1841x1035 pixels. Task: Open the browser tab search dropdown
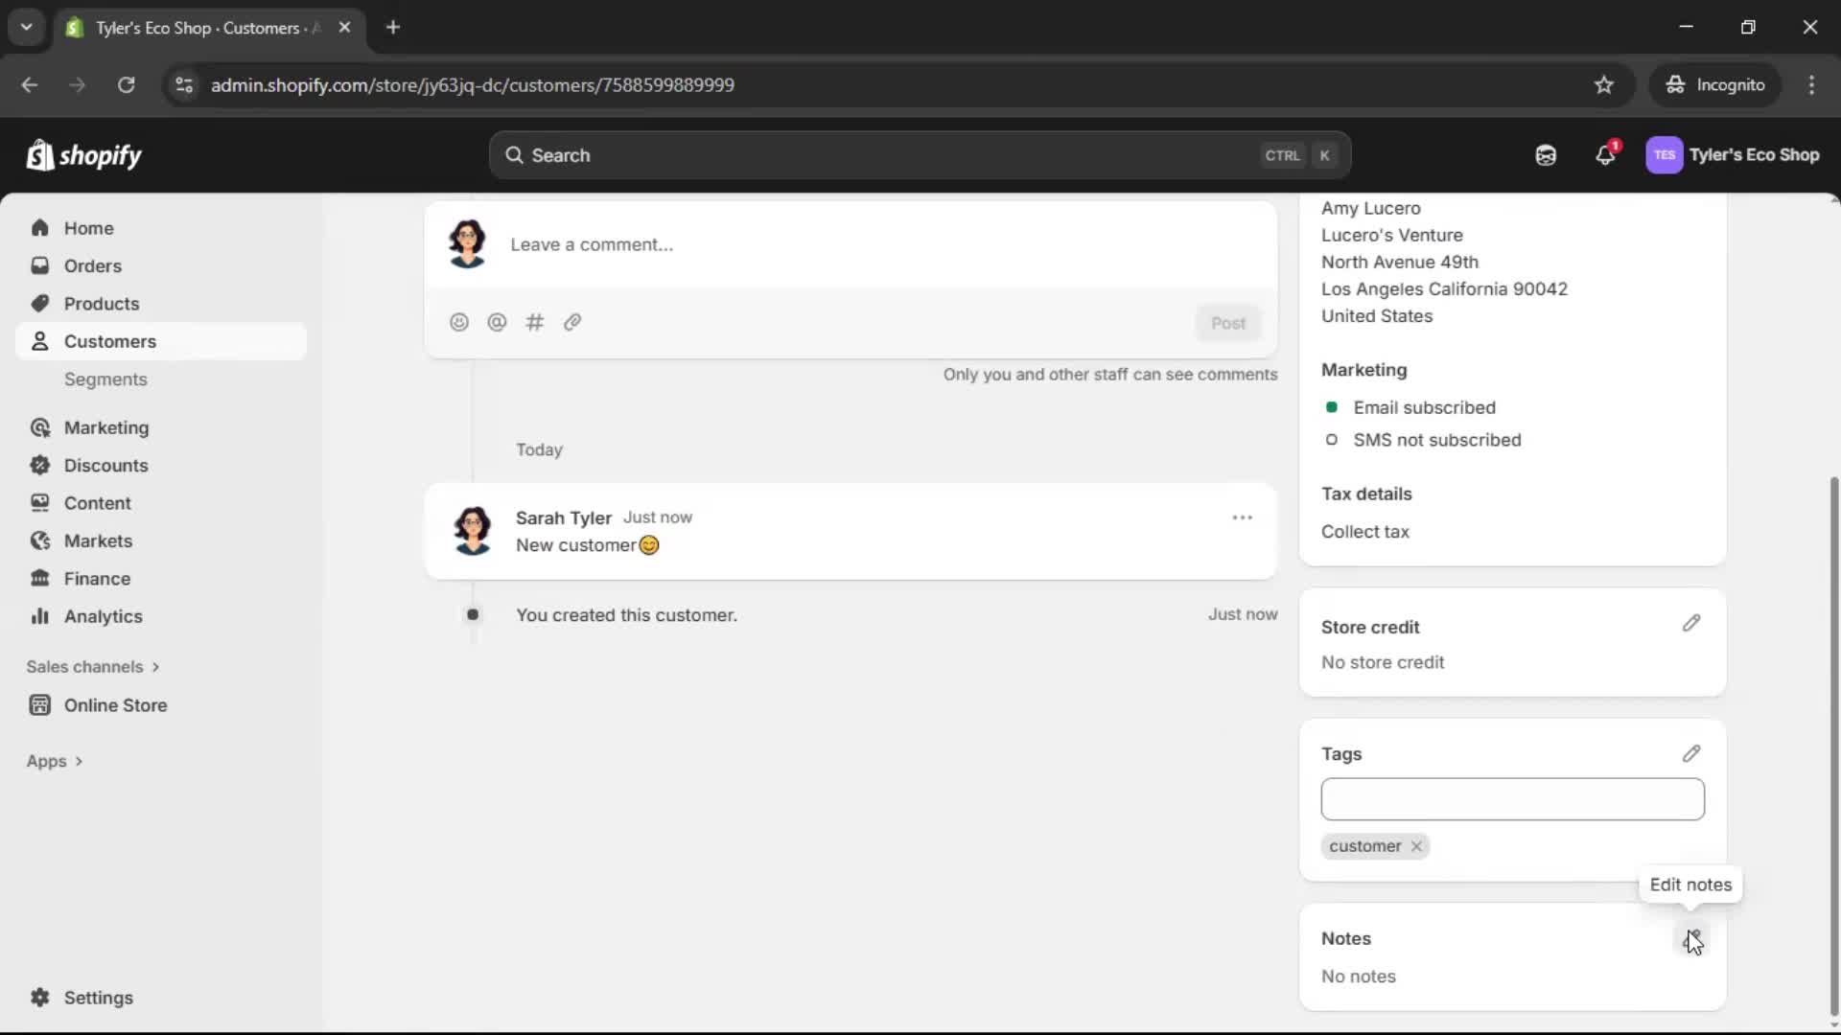(26, 27)
